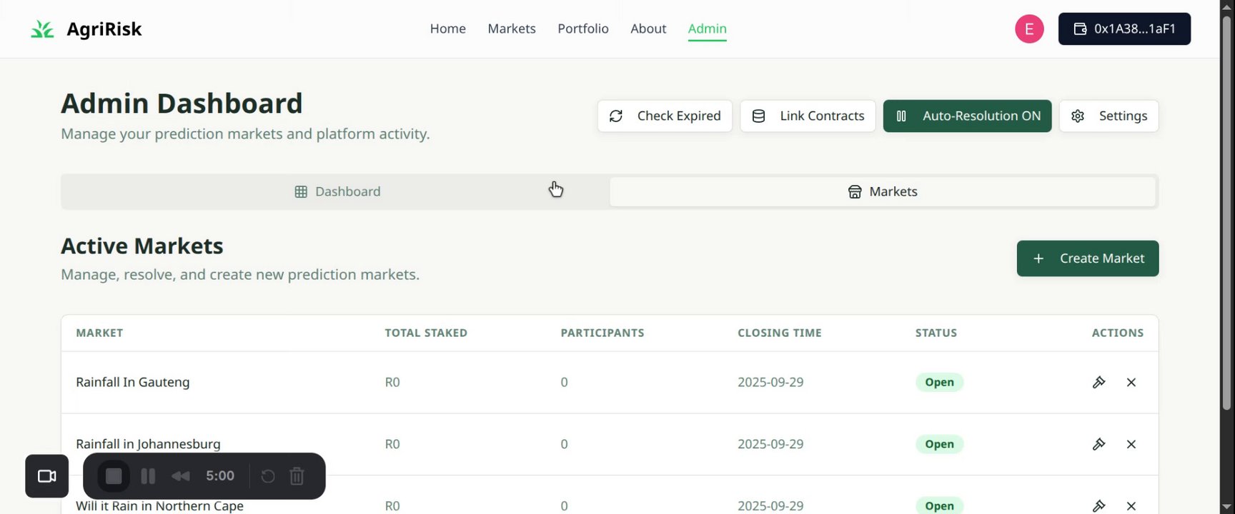
Task: Select the Markets tab in admin panel
Action: point(883,191)
